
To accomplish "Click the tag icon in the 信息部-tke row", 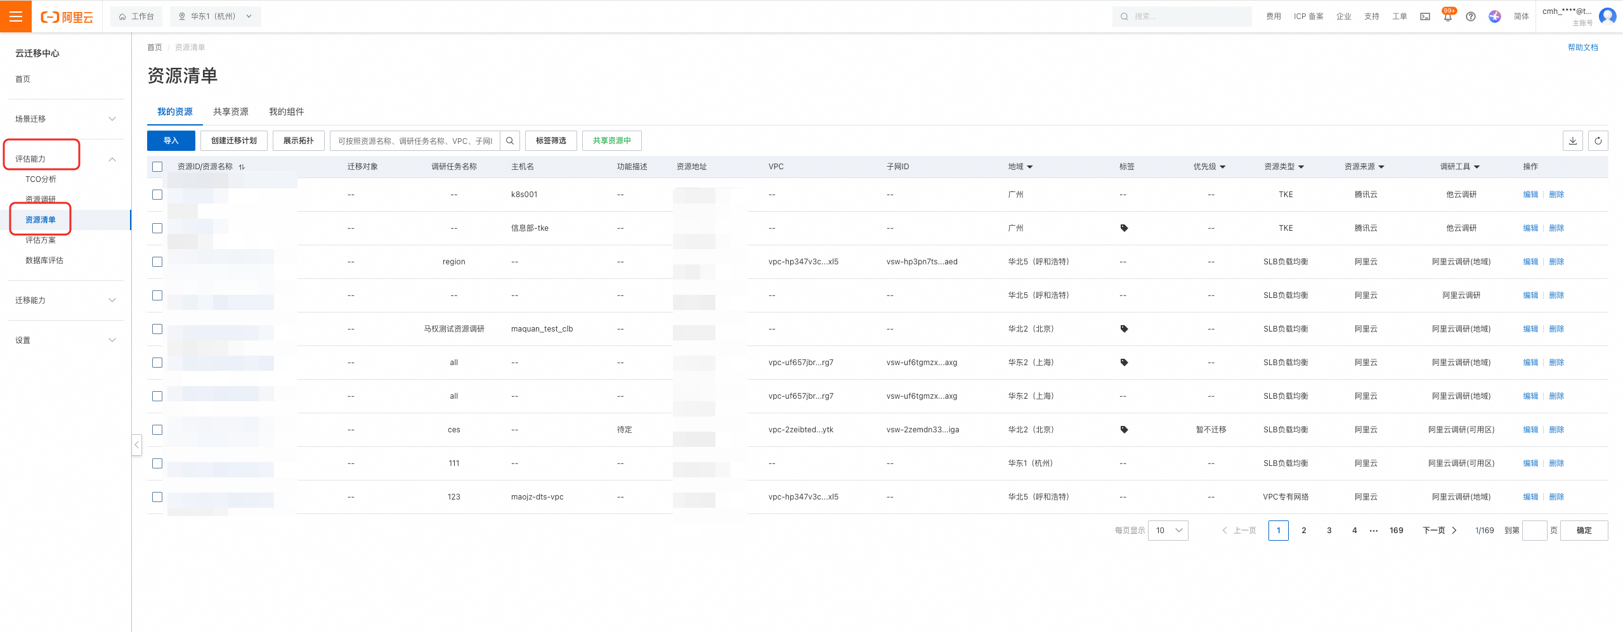I will point(1124,228).
